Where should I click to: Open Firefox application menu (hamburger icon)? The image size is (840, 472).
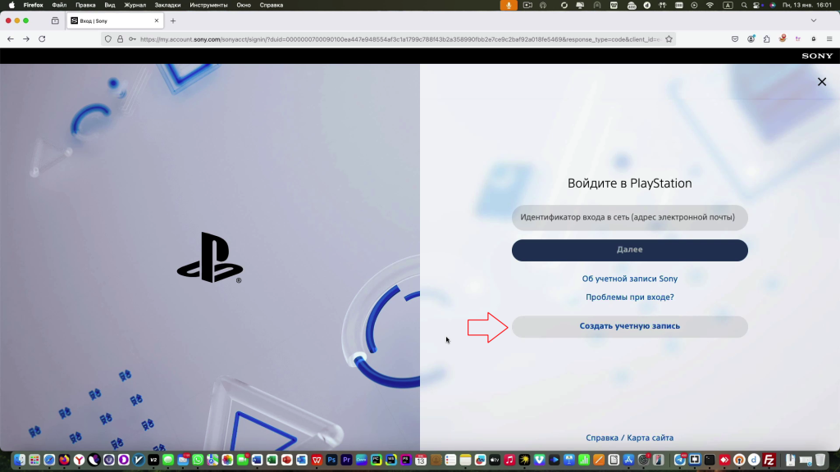[x=829, y=39]
